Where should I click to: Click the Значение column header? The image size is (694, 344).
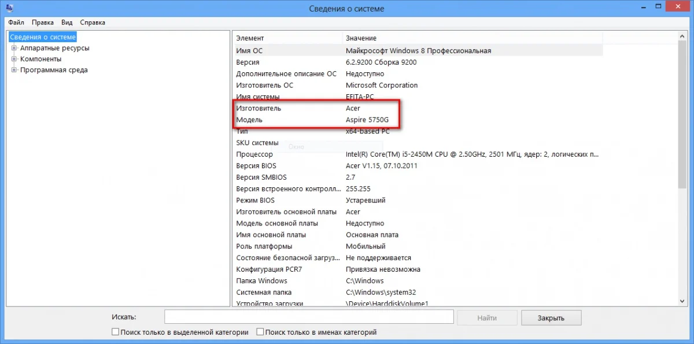pyautogui.click(x=472, y=38)
